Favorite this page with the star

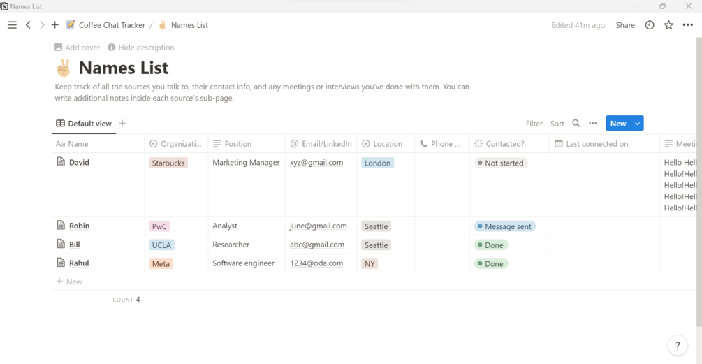668,25
